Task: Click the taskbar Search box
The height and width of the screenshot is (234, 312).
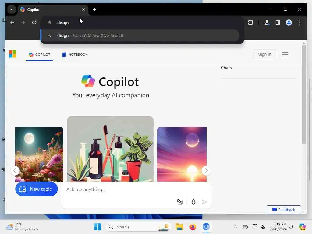Action: click(x=139, y=227)
